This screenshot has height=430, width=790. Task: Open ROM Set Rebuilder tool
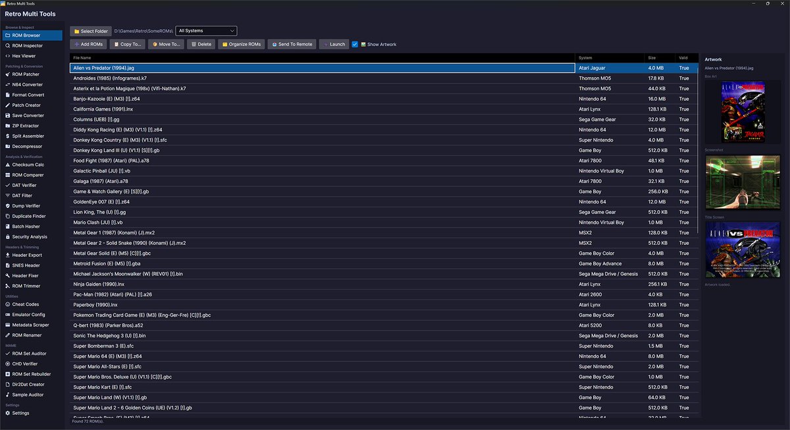coord(32,374)
